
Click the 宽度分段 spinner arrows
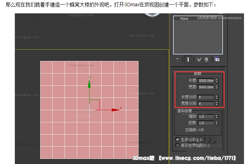[217, 103]
